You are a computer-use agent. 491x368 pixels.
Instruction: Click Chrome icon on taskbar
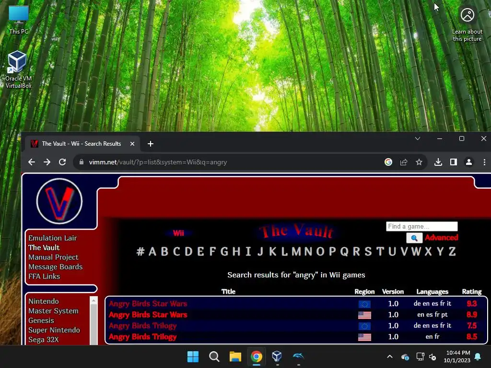tap(256, 356)
